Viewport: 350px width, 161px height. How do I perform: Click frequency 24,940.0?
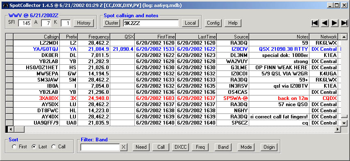click(99, 98)
